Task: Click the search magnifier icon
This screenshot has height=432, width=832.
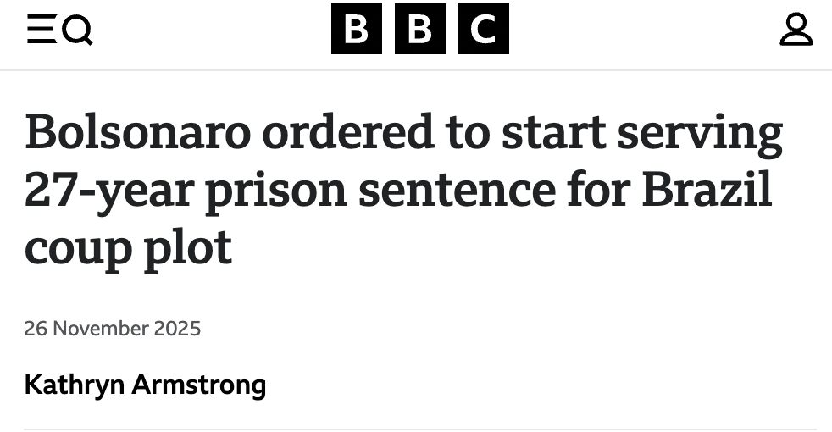Action: tap(78, 32)
